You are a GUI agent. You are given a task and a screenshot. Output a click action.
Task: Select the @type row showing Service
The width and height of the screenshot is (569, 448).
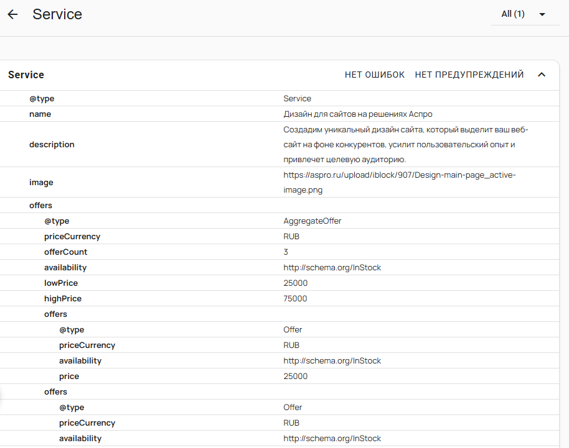pyautogui.click(x=42, y=98)
